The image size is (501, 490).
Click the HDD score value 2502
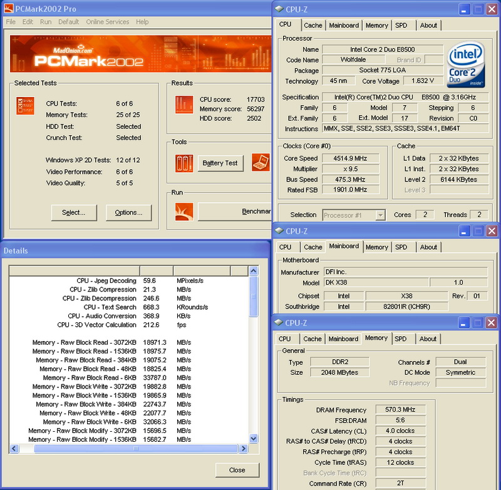click(x=254, y=118)
